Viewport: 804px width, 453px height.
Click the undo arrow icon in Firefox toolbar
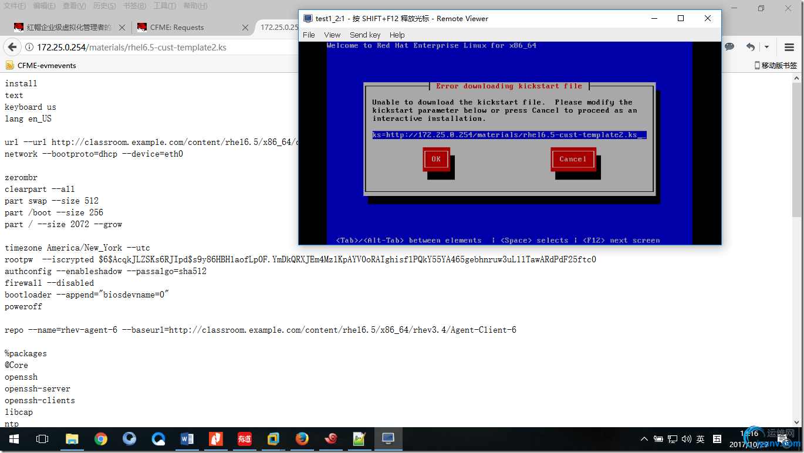tap(750, 47)
